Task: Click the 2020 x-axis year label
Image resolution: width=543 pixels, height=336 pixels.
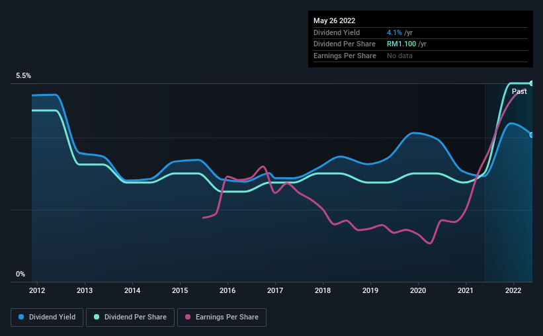Action: point(418,290)
